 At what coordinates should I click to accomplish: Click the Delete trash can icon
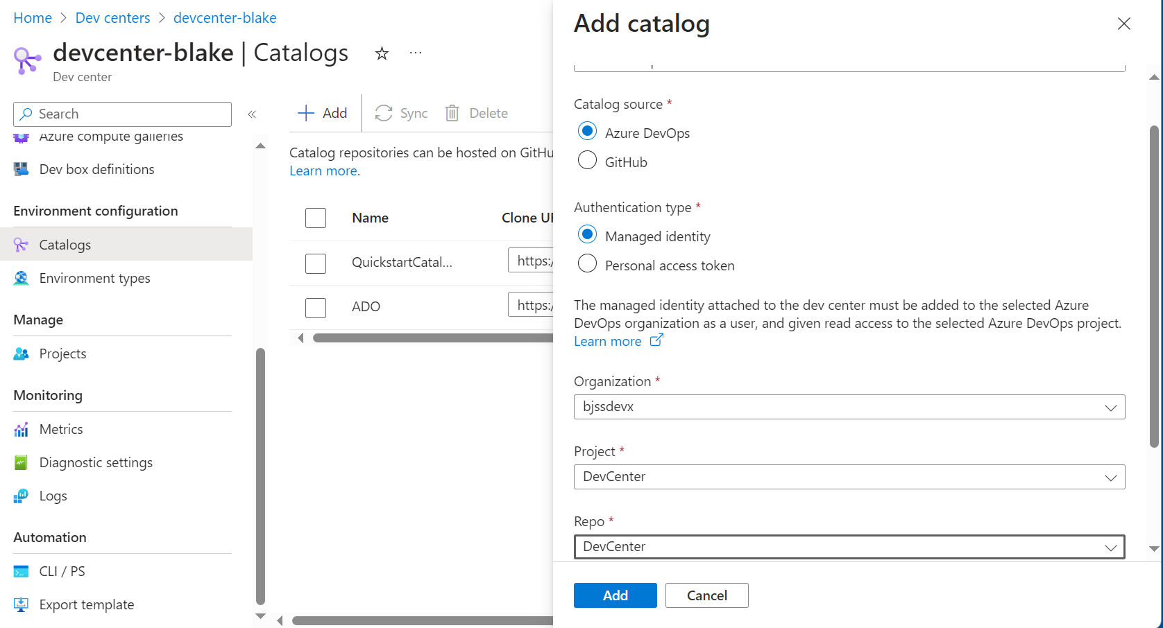click(452, 113)
